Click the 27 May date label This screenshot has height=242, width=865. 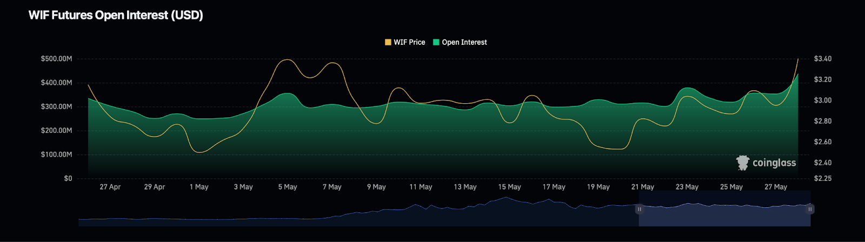coord(775,187)
